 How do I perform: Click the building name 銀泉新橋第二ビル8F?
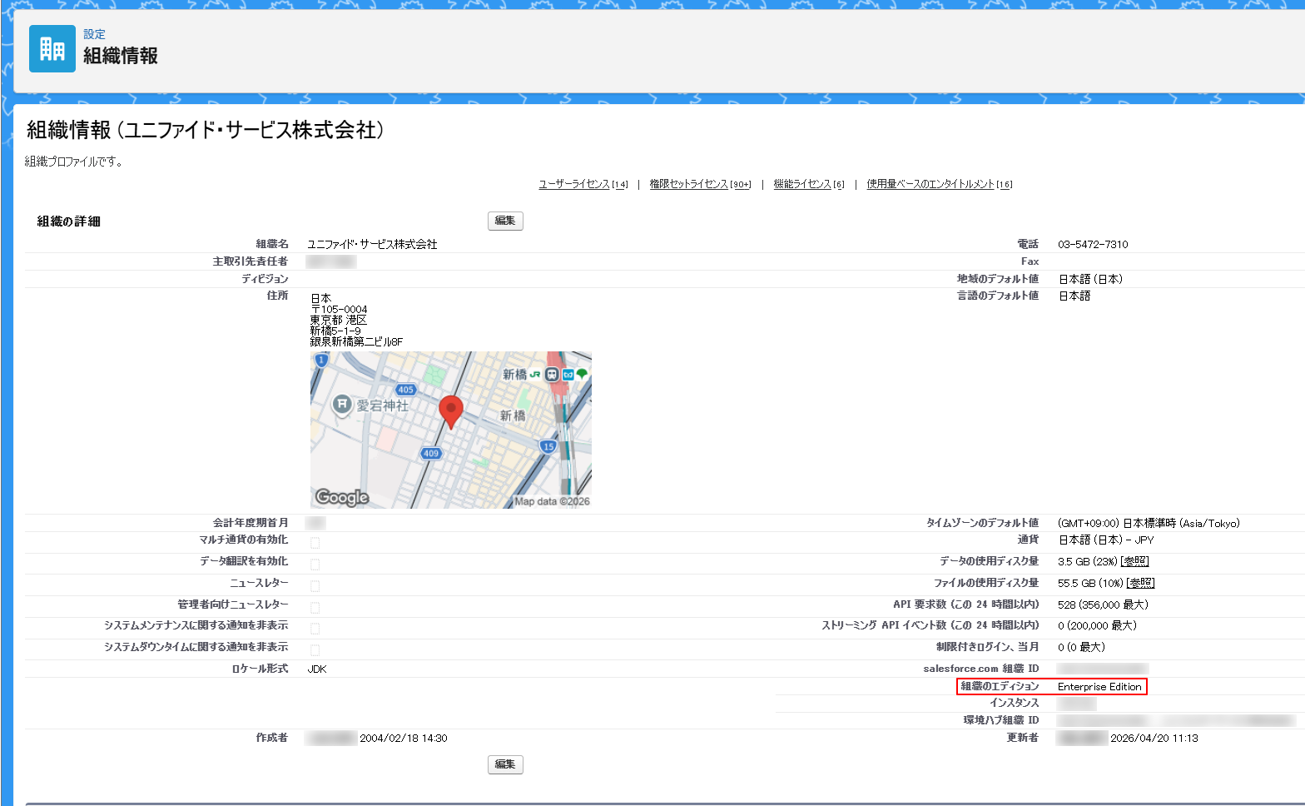[356, 341]
